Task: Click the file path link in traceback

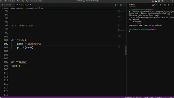Action: [x=152, y=17]
